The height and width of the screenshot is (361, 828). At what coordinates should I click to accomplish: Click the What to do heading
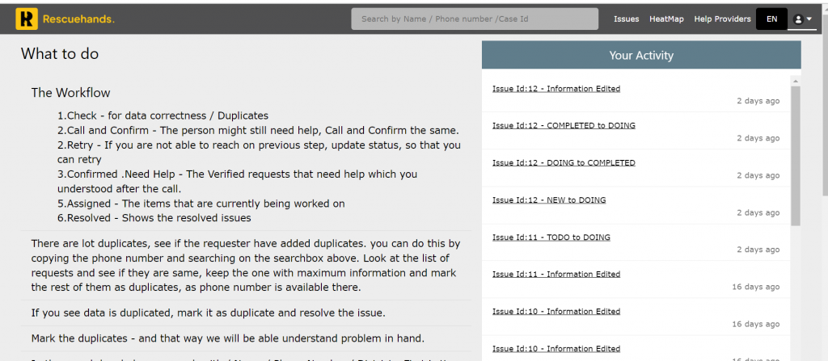[x=60, y=54]
